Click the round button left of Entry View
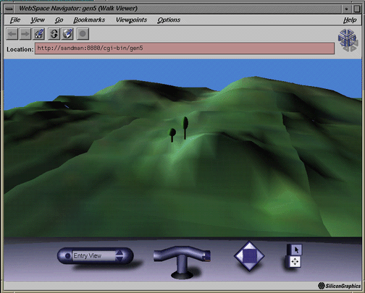The width and height of the screenshot is (365, 293). click(67, 256)
